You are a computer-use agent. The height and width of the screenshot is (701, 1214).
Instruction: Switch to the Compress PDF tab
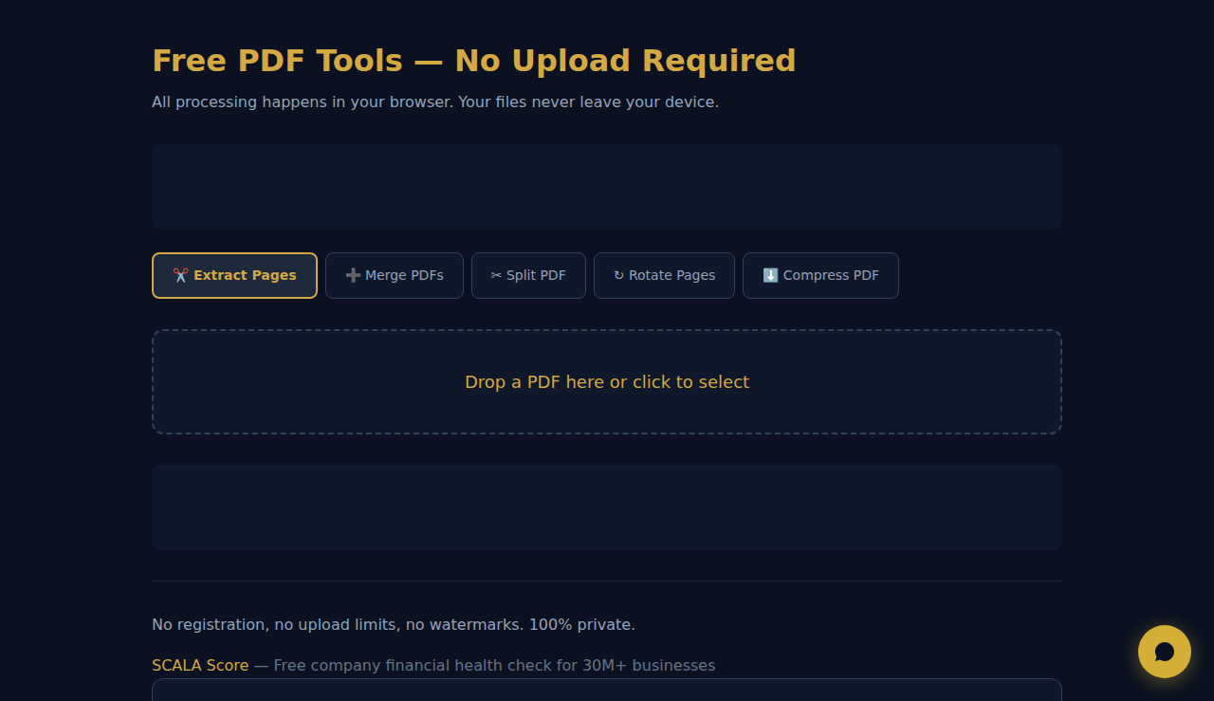tap(820, 275)
